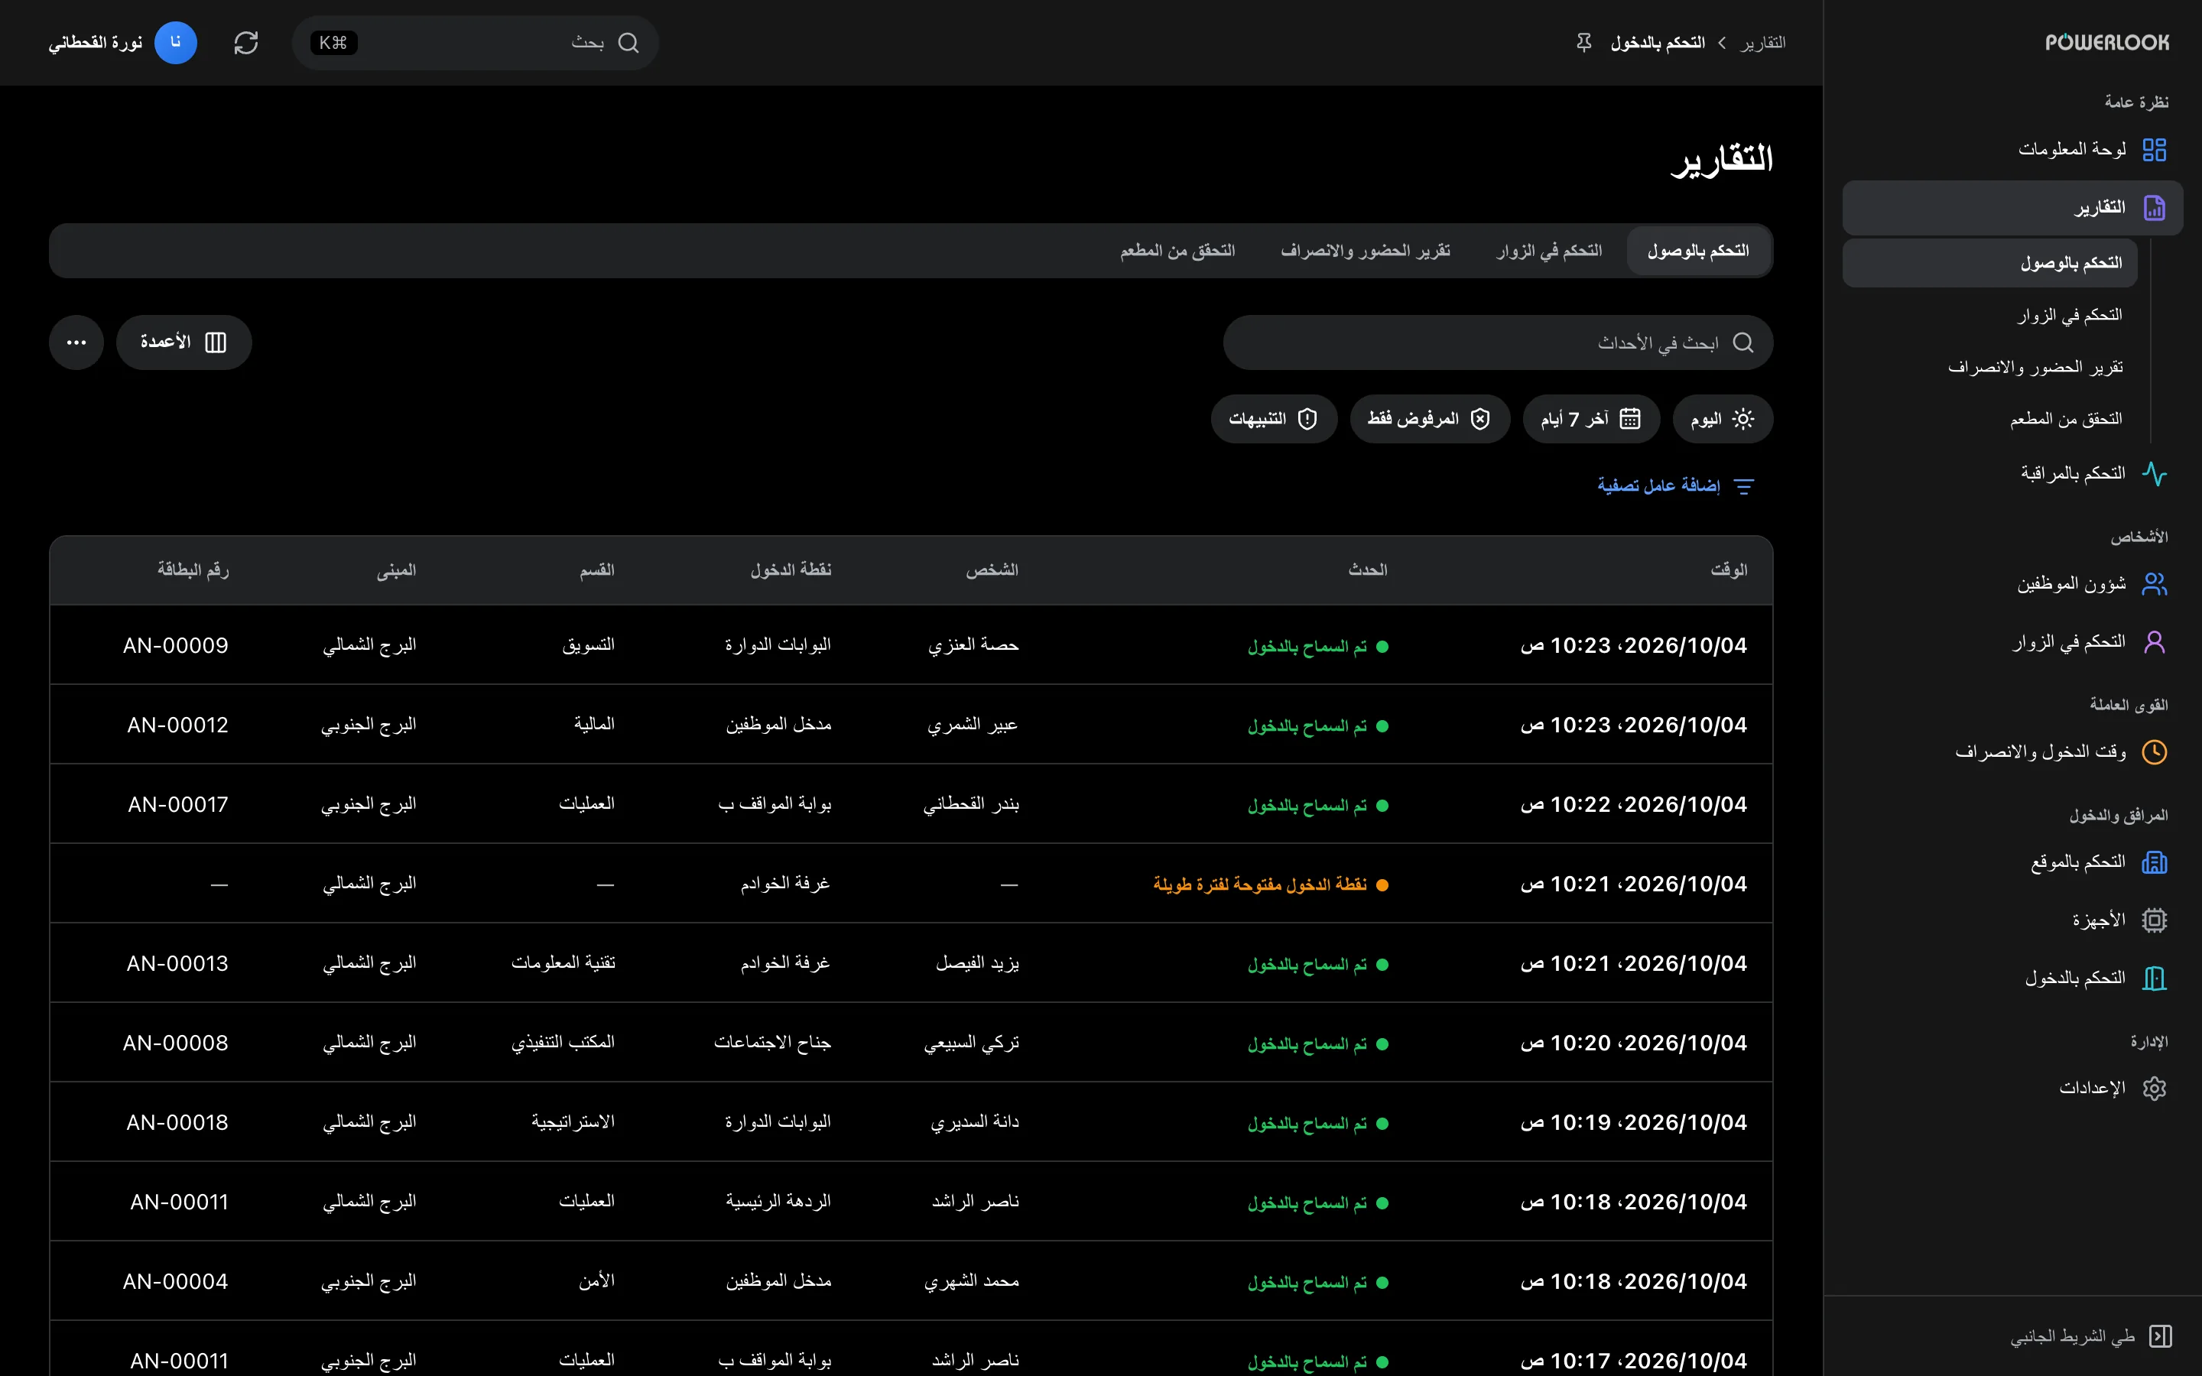
Task: Click the جناح الاجتماعات access point cell
Action: 772,1043
